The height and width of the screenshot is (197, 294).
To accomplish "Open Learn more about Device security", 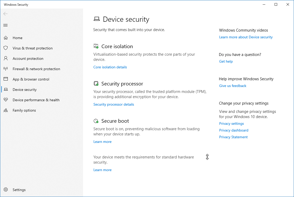I will (x=246, y=37).
